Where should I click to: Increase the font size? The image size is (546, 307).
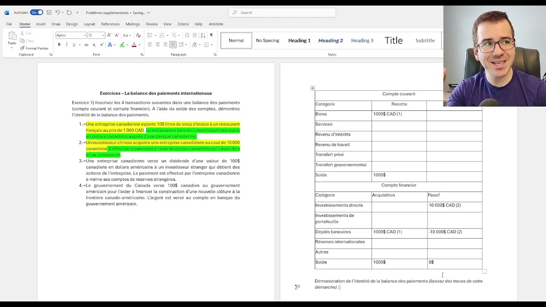click(x=109, y=35)
